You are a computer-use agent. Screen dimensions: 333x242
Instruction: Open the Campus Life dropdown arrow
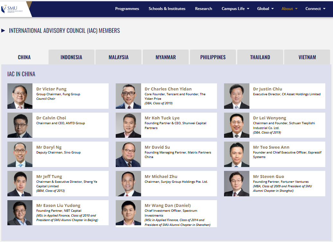pyautogui.click(x=248, y=9)
